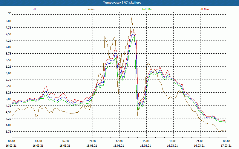Select the 3,75 y-axis value

9,132
